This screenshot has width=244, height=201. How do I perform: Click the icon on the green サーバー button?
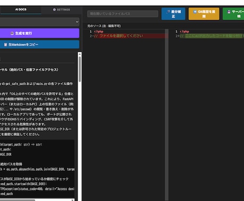click(x=229, y=12)
